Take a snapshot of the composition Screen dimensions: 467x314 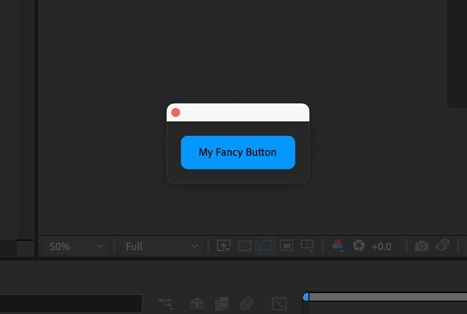coord(421,246)
